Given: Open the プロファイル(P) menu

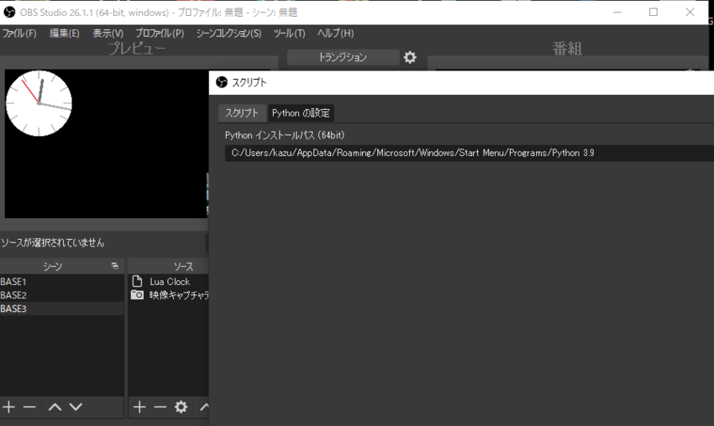Looking at the screenshot, I should tap(160, 34).
